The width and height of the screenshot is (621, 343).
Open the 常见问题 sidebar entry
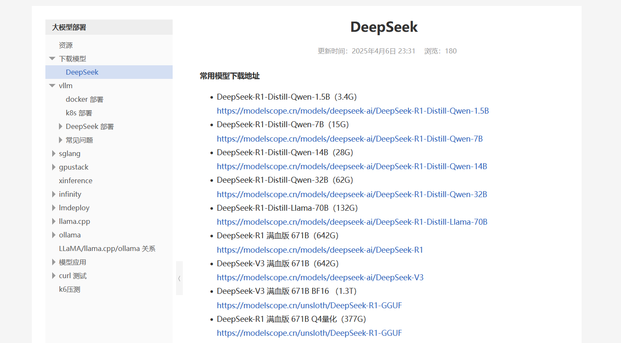(79, 140)
